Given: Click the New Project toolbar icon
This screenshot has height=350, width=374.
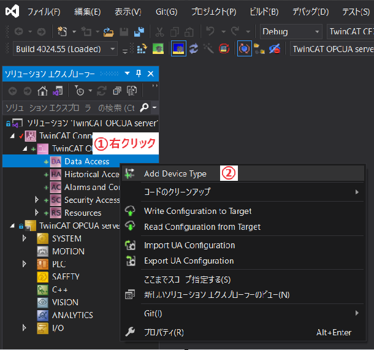Looking at the screenshot, I should (x=63, y=31).
